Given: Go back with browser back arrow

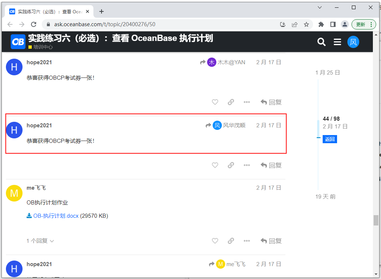Looking at the screenshot, I should 10,24.
